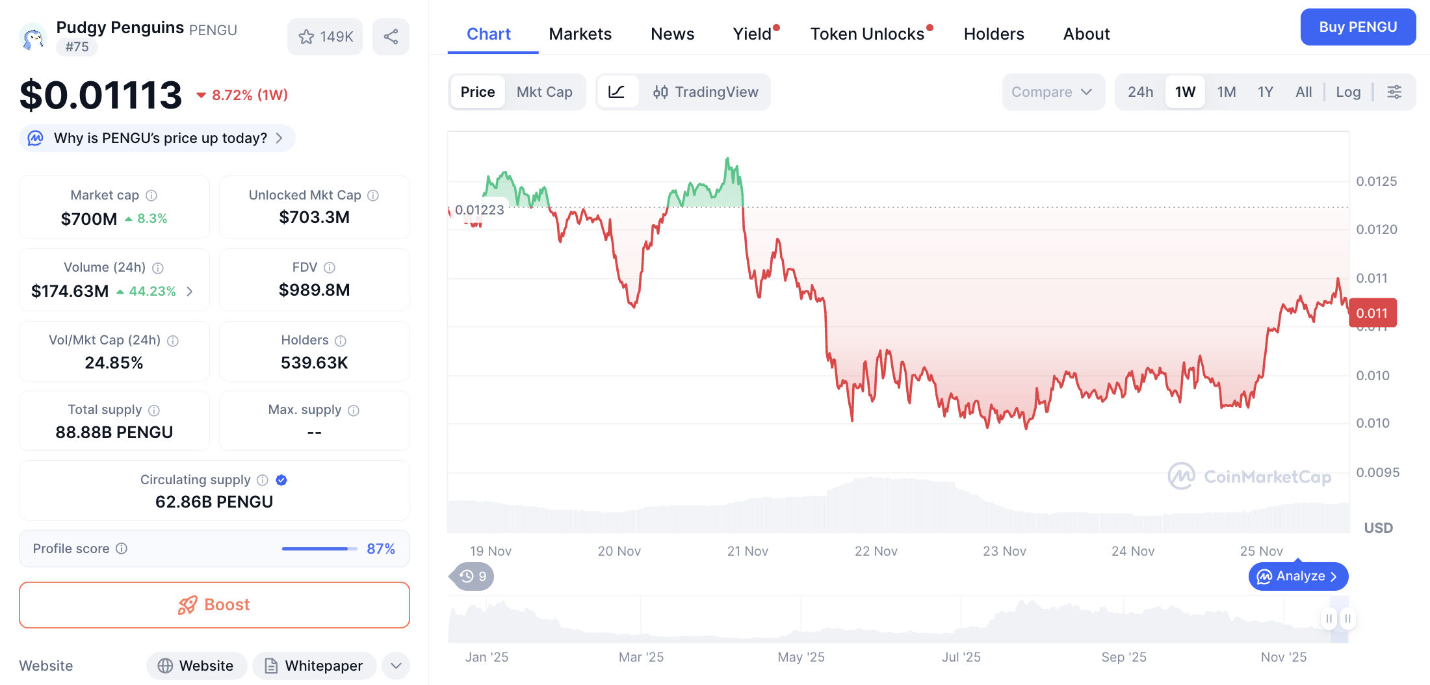
Task: Click the Profile score info icon
Action: click(122, 549)
